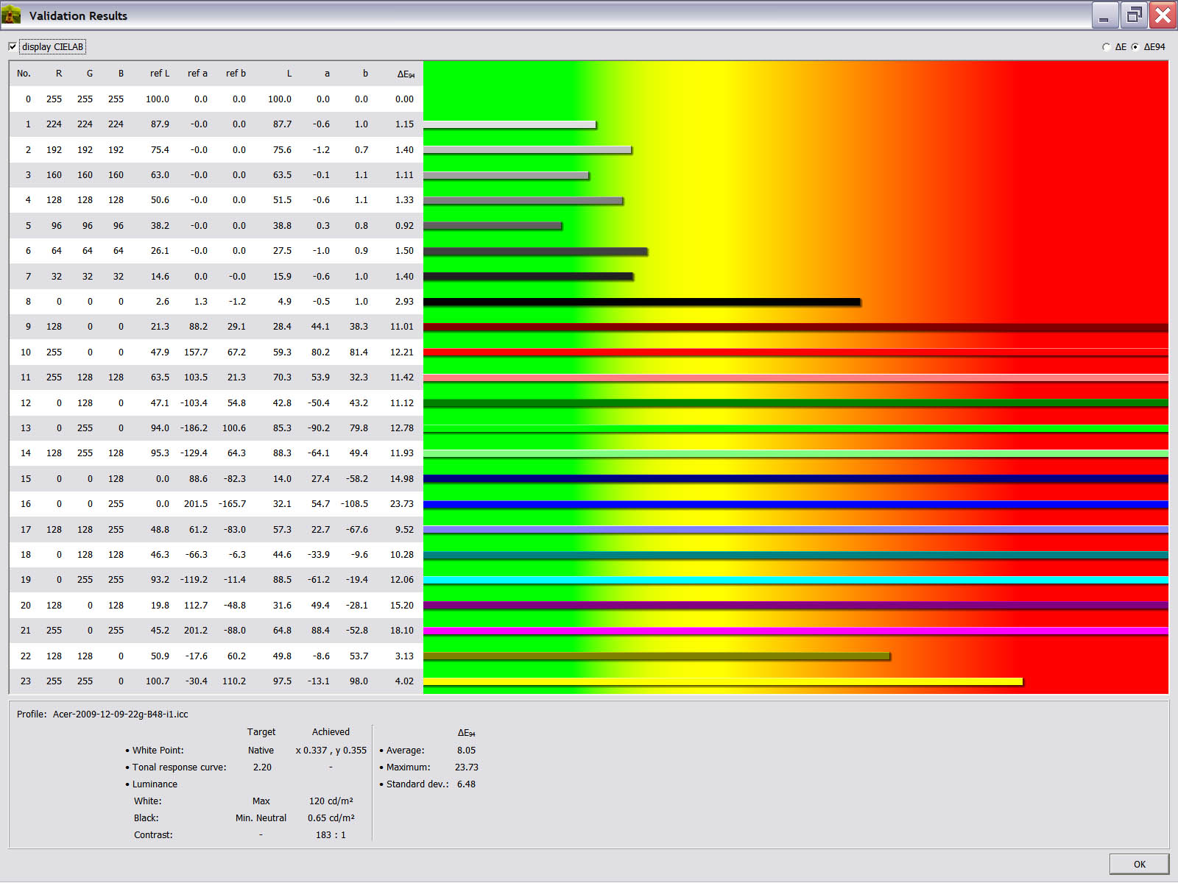Click the No. column header

tap(24, 74)
